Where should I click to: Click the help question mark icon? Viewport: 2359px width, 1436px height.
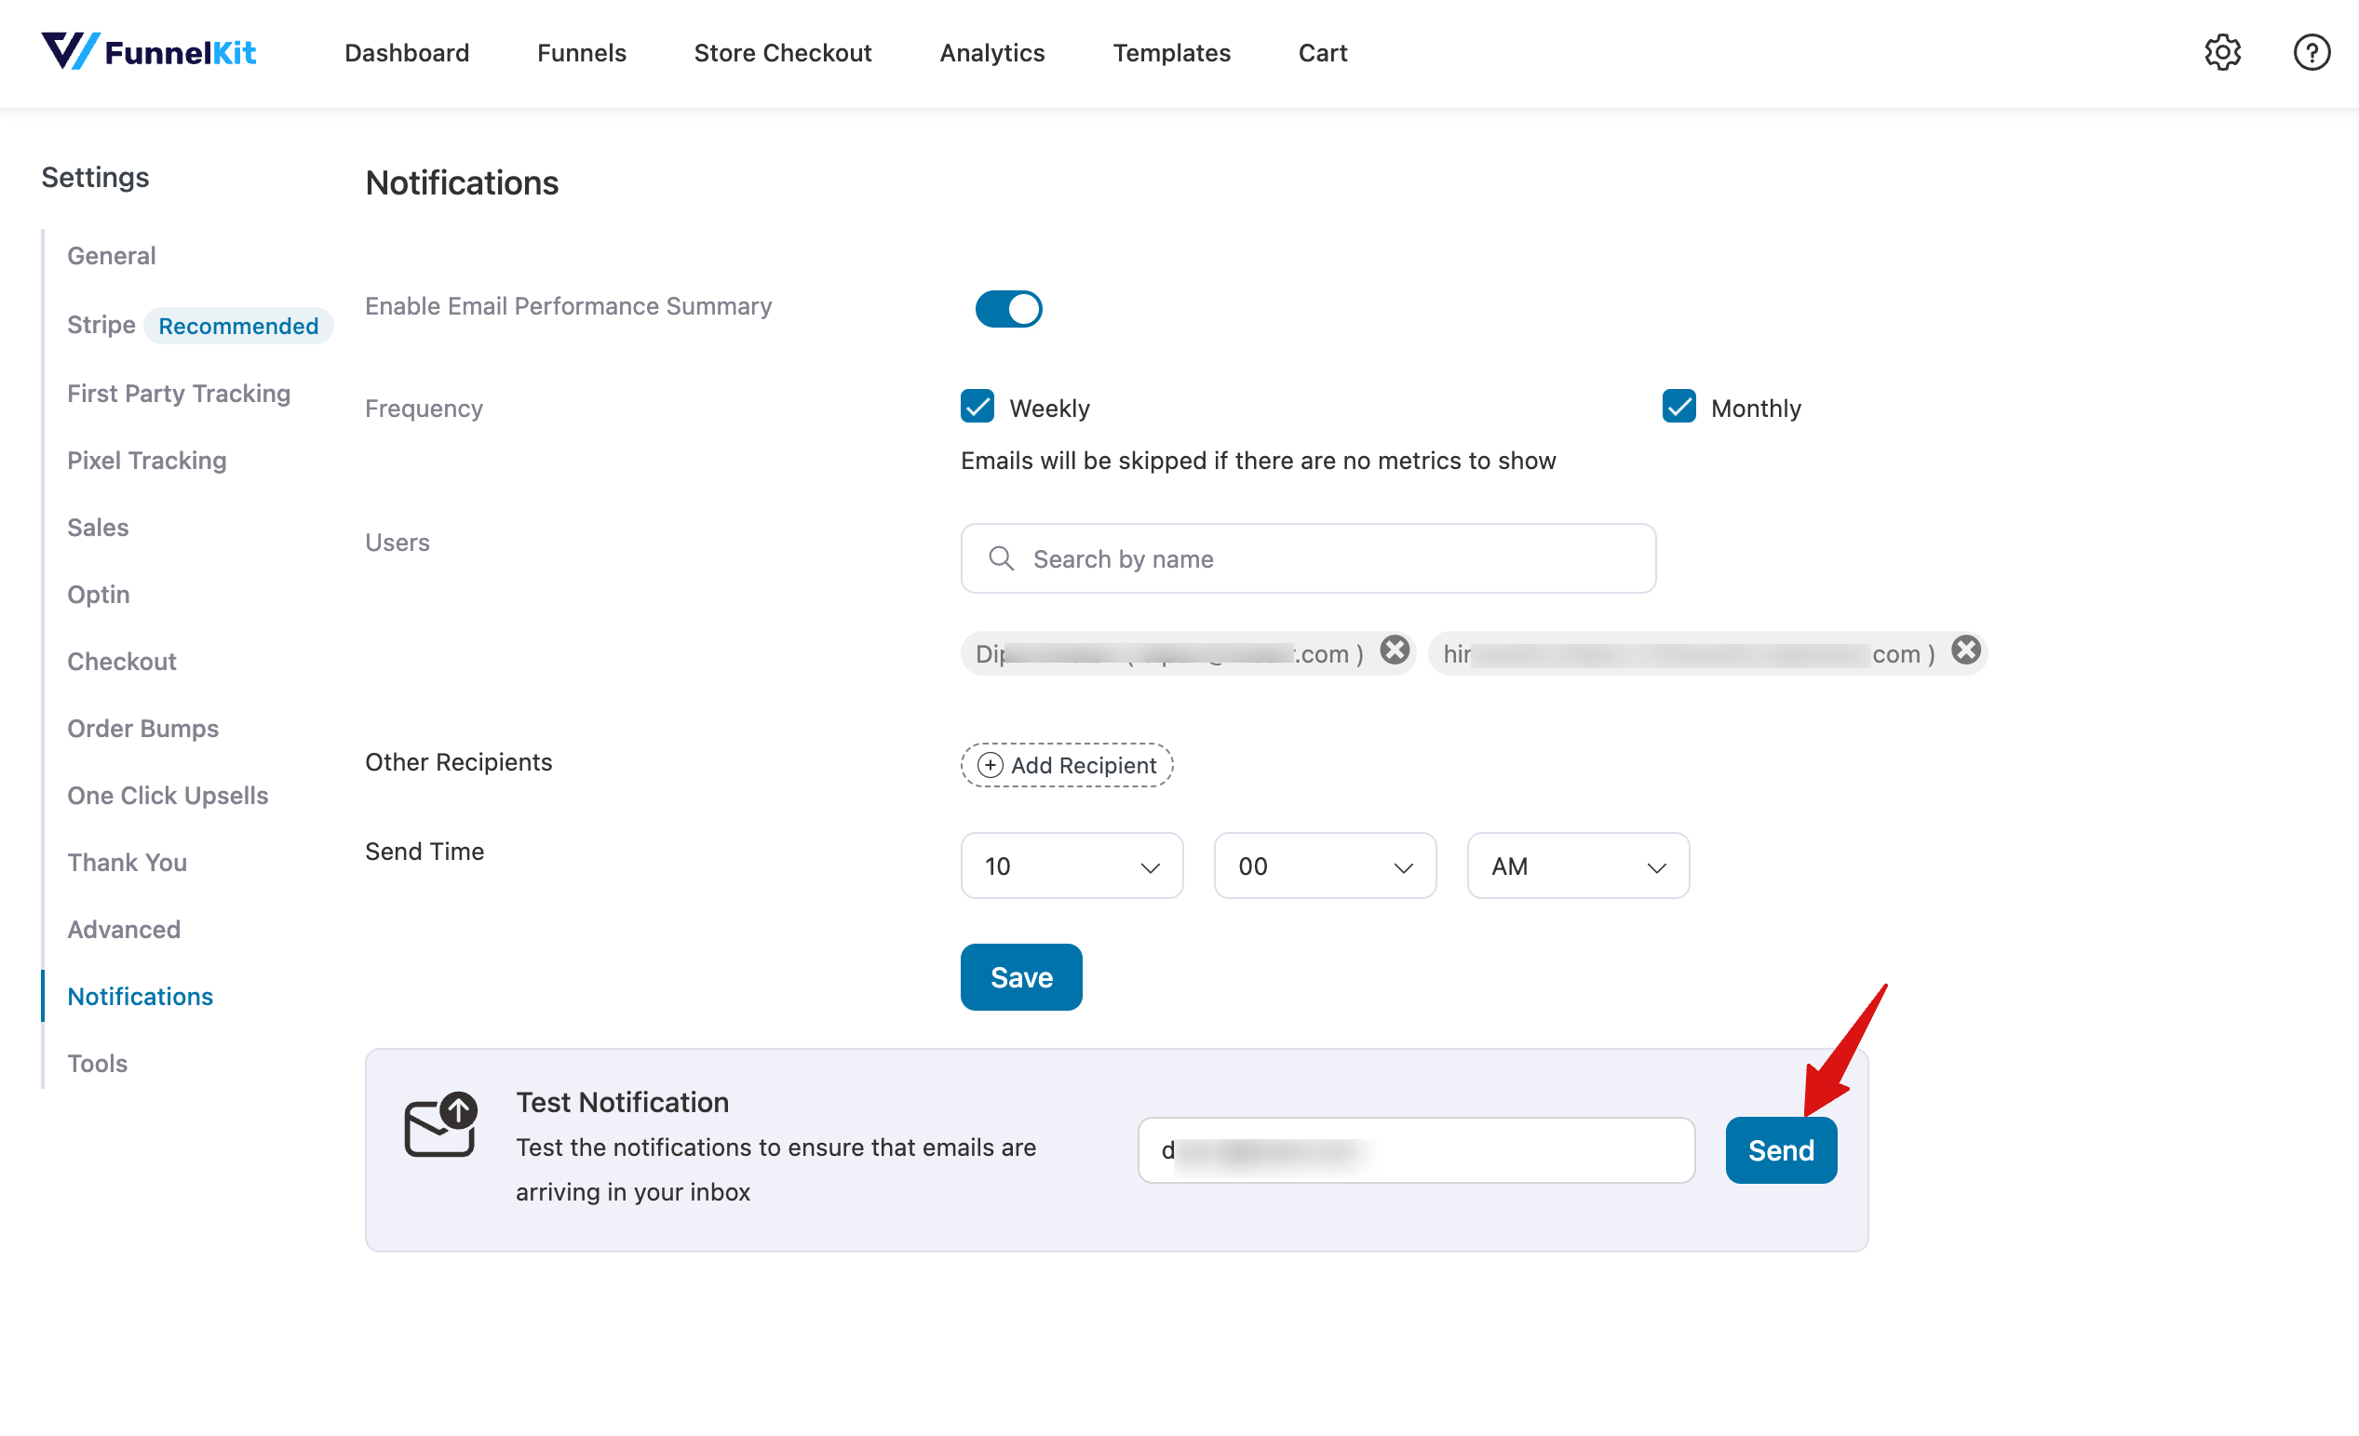2312,53
